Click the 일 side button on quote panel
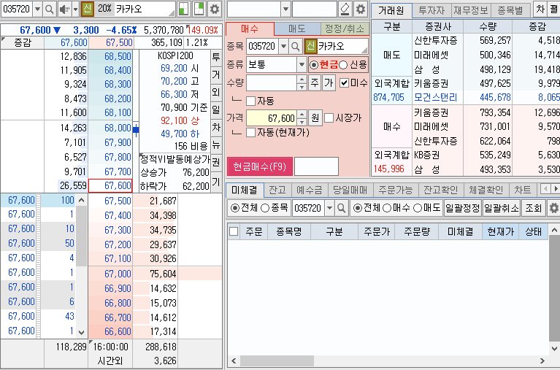 [216, 109]
